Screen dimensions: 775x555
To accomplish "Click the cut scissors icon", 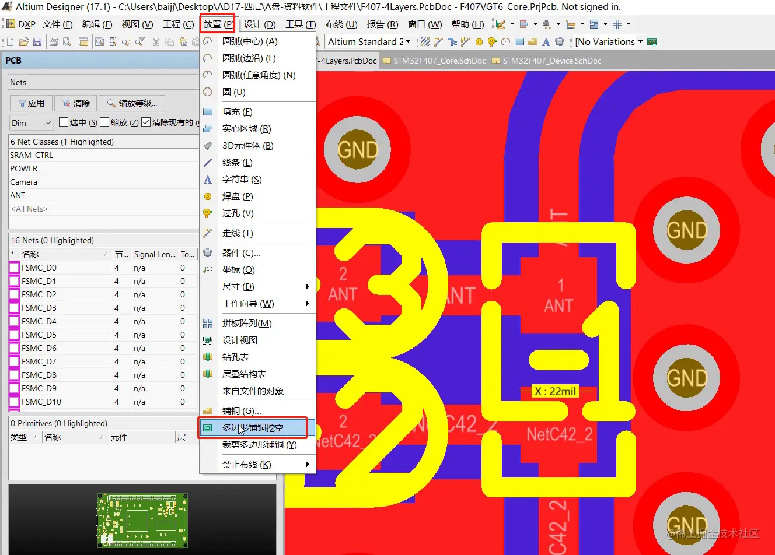I will point(156,42).
